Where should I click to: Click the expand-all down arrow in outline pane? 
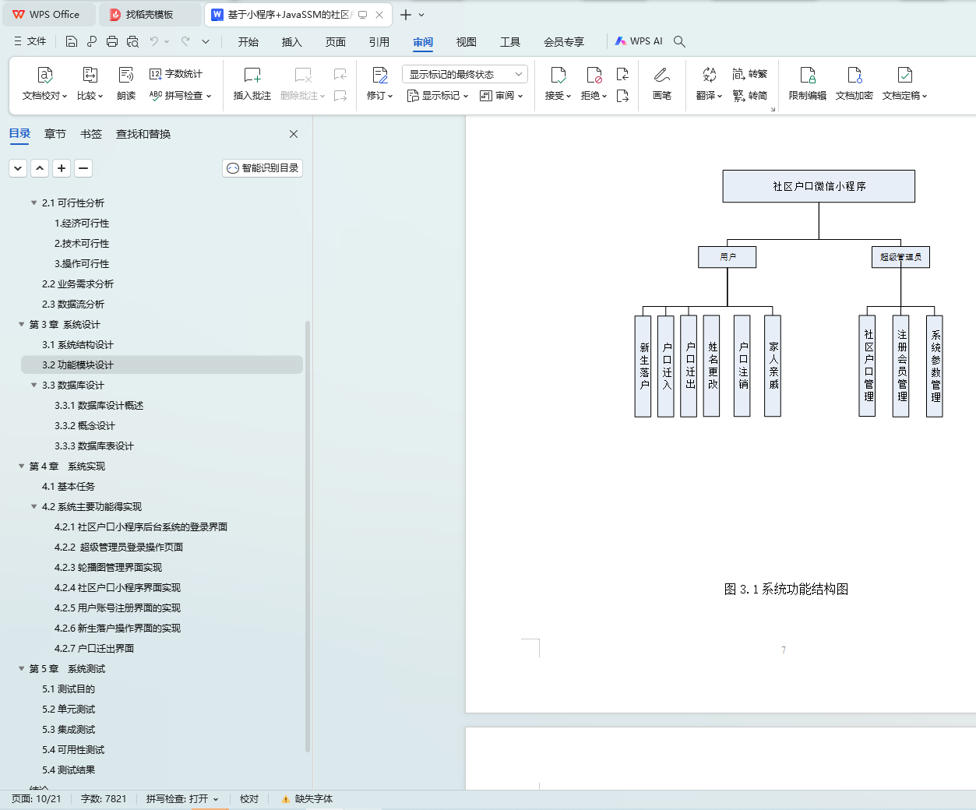18,168
